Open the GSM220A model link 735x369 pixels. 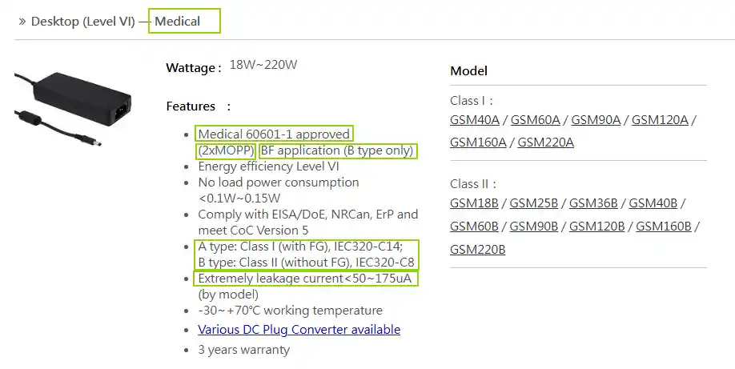[x=545, y=142]
